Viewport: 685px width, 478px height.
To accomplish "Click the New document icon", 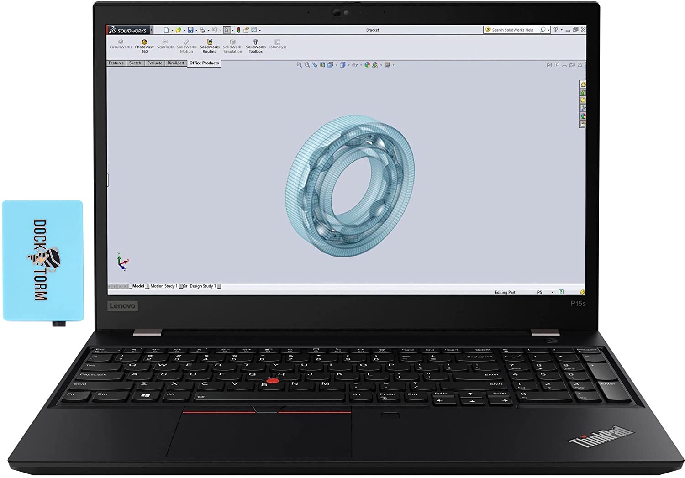I will coord(166,30).
